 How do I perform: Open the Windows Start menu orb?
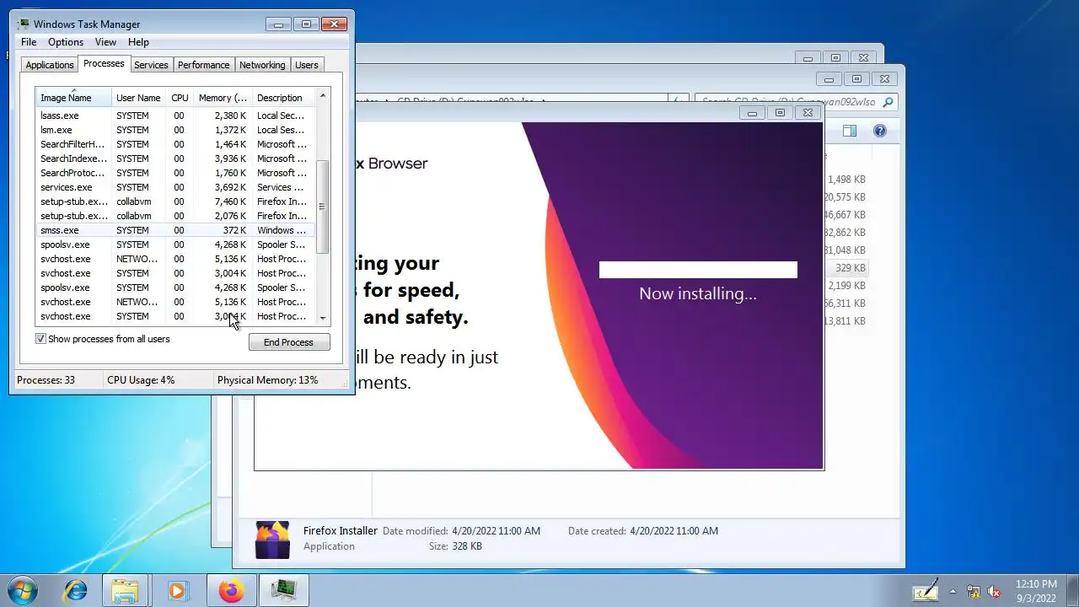point(23,590)
